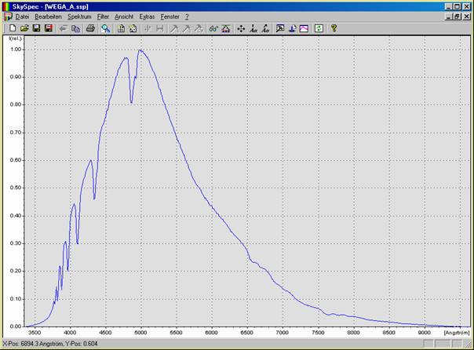Open the Fenster menu
Screen dimensions: 474x350
[x=170, y=16]
